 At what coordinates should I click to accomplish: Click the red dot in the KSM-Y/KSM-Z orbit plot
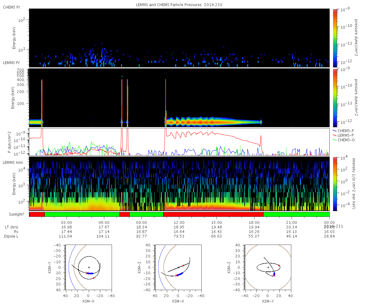279,265
